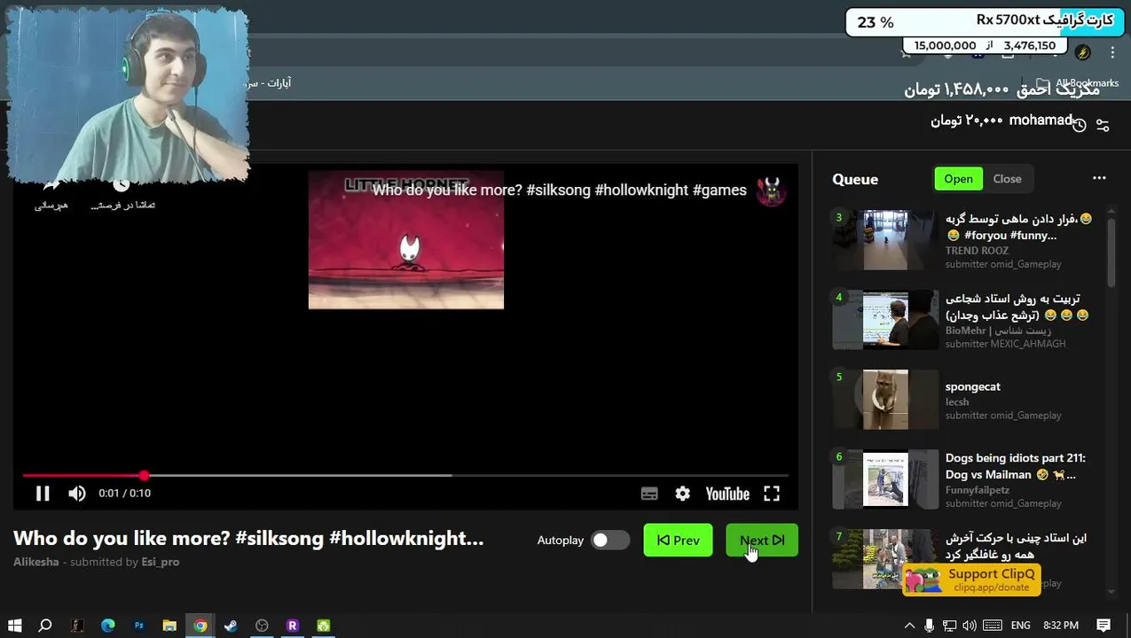Click the Funnyfailpetz channel name
Screen dimensions: 1131x638
click(x=978, y=490)
